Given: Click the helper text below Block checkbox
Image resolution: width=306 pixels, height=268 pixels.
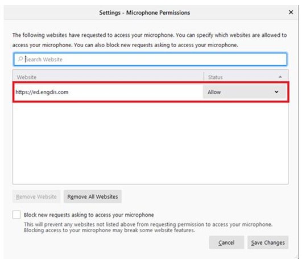Looking at the screenshot, I should (148, 227).
